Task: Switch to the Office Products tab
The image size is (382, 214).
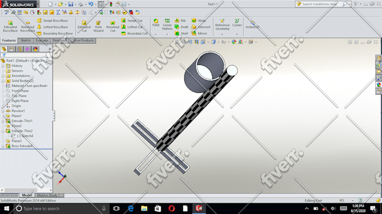Action: coord(83,40)
